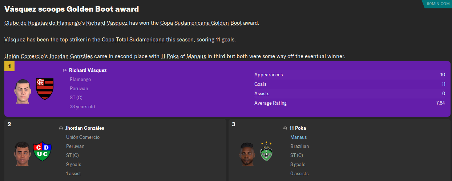This screenshot has width=452, height=181.
Task: Click person icon beside 11 Poka name
Action: (285, 128)
